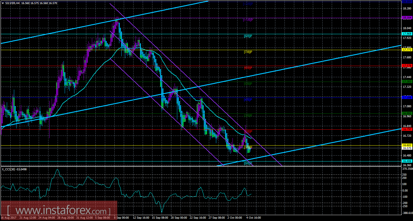
Task: Click the 17.383 green price tag
Action: tap(407, 81)
